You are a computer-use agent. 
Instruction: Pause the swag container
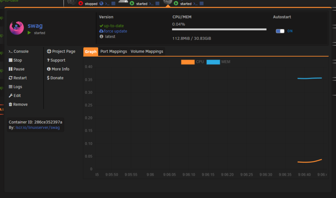pos(16,69)
